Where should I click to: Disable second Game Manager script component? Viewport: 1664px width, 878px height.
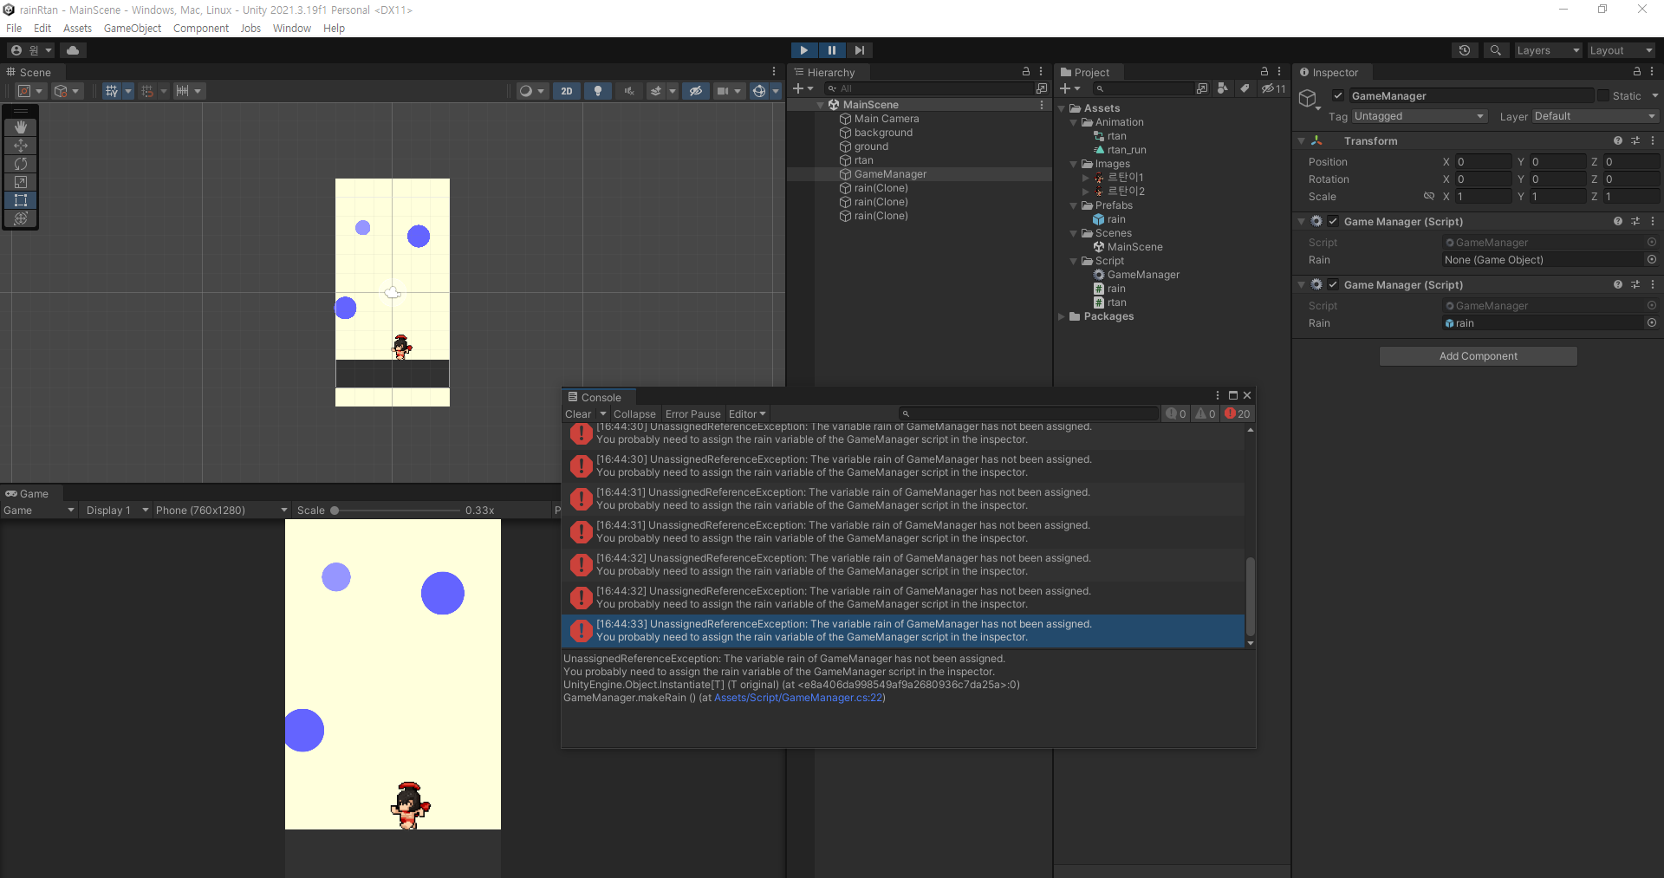pos(1333,284)
